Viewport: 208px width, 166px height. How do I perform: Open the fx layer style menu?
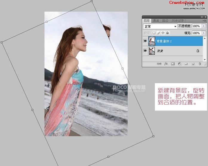pos(166,64)
